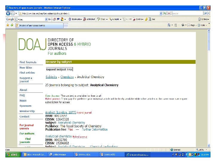Click the Expand Subject Tree button

click(59, 69)
